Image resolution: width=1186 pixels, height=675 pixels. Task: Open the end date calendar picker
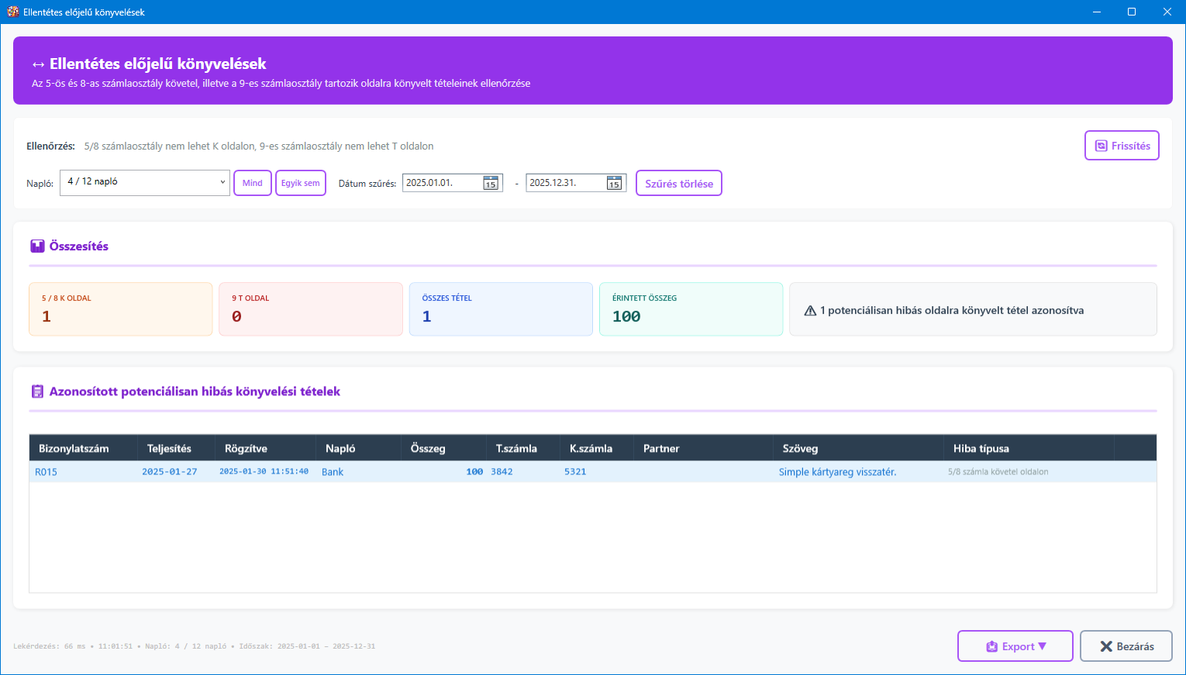[614, 183]
